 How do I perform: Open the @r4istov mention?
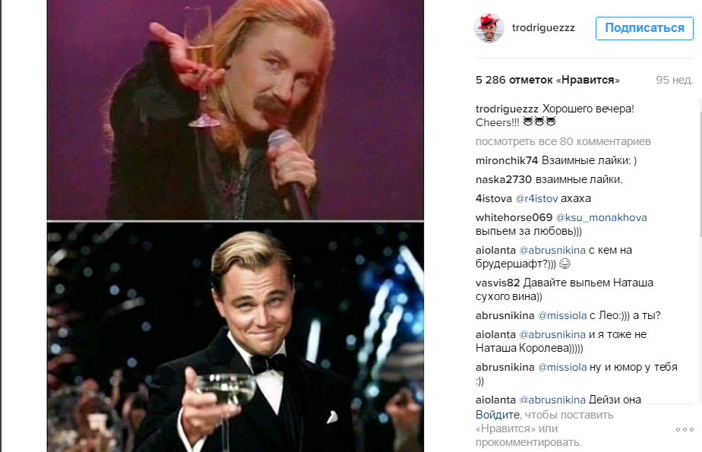536,198
